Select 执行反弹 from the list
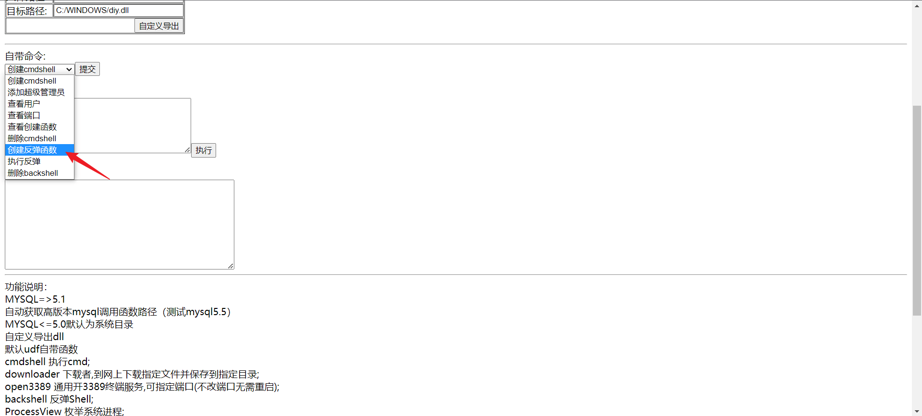The width and height of the screenshot is (922, 416). coord(24,161)
